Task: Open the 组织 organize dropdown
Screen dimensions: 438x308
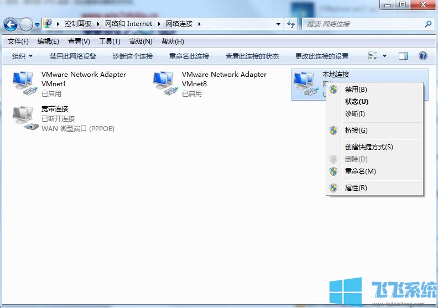Action: coord(23,56)
